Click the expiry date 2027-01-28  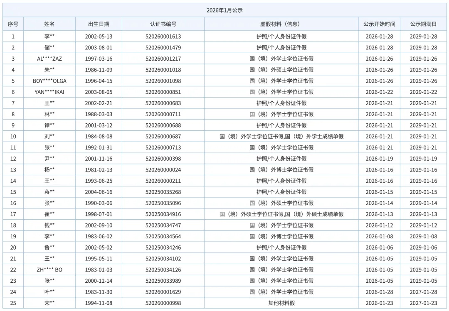point(423,292)
